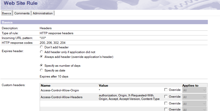Screen dimensions: 220x111
Task: Select the "Specify as date" radio button
Action: pos(41,70)
